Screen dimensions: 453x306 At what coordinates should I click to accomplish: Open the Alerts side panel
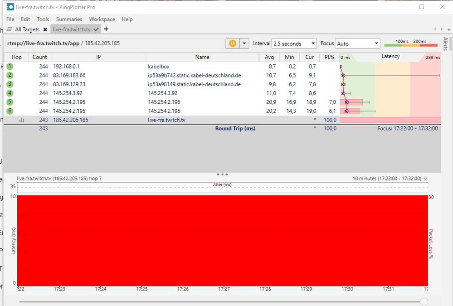coord(445,44)
